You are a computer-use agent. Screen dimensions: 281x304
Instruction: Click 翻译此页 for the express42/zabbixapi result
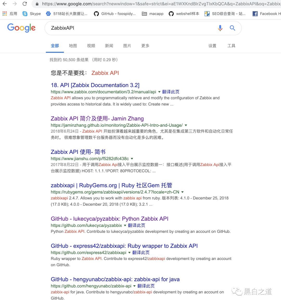point(141,252)
